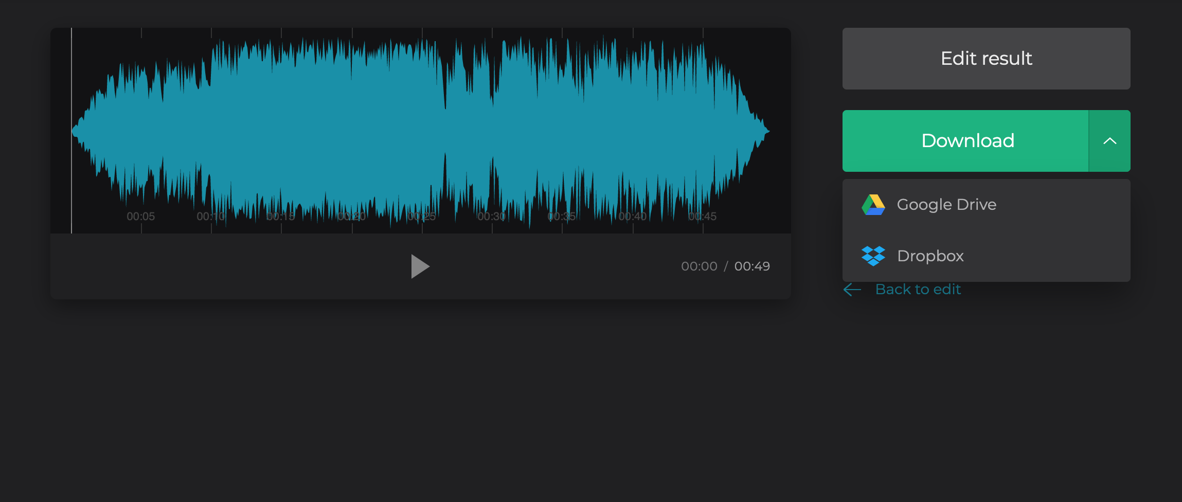Click the Dropbox label text

(x=930, y=256)
